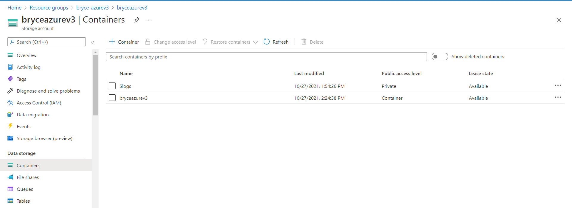Click the left menu vertical scrollbar thumb

[95, 85]
